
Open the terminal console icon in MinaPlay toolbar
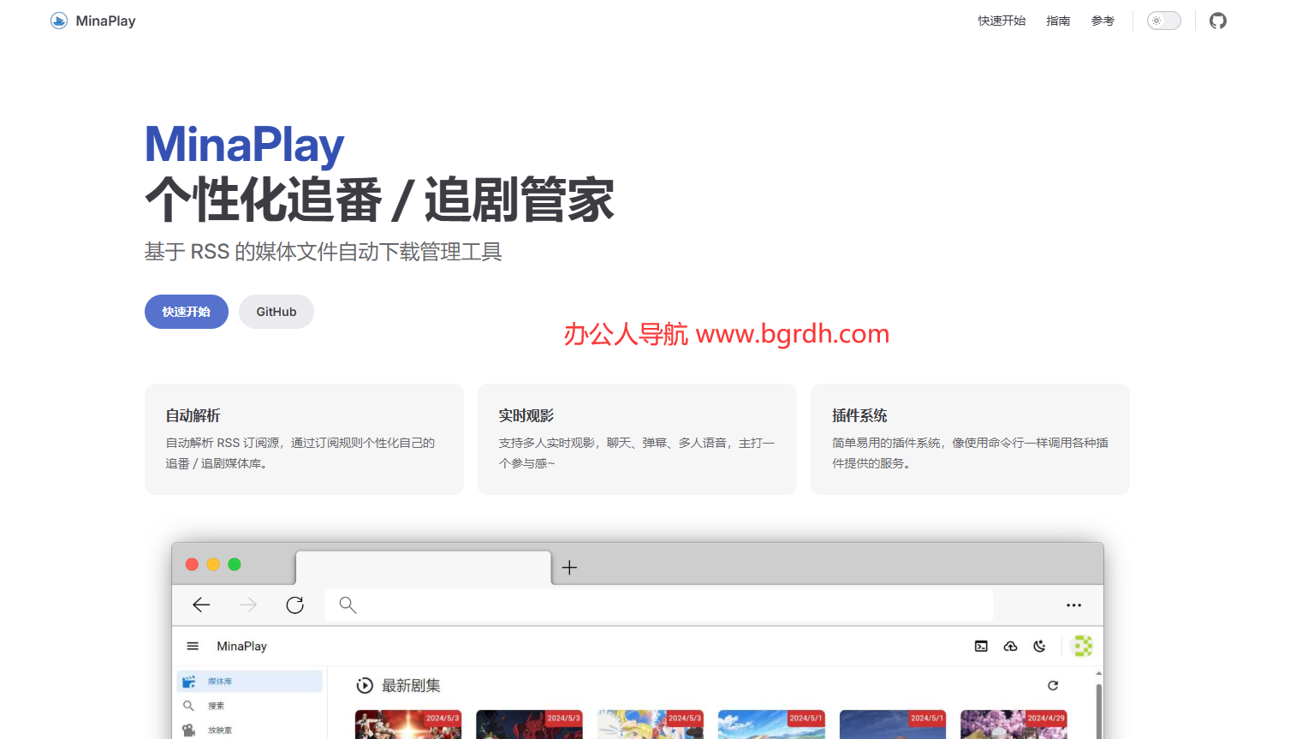pos(981,646)
